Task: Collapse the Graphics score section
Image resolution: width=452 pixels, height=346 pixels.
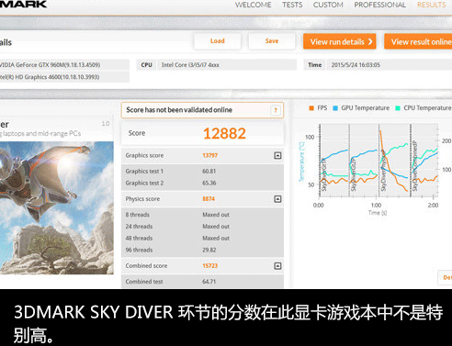Action: coord(277,155)
